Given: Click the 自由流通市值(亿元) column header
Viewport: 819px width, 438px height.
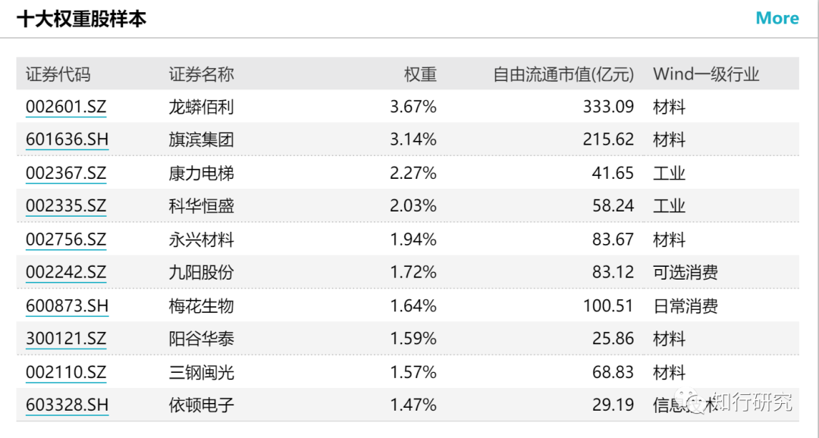Looking at the screenshot, I should [x=563, y=74].
